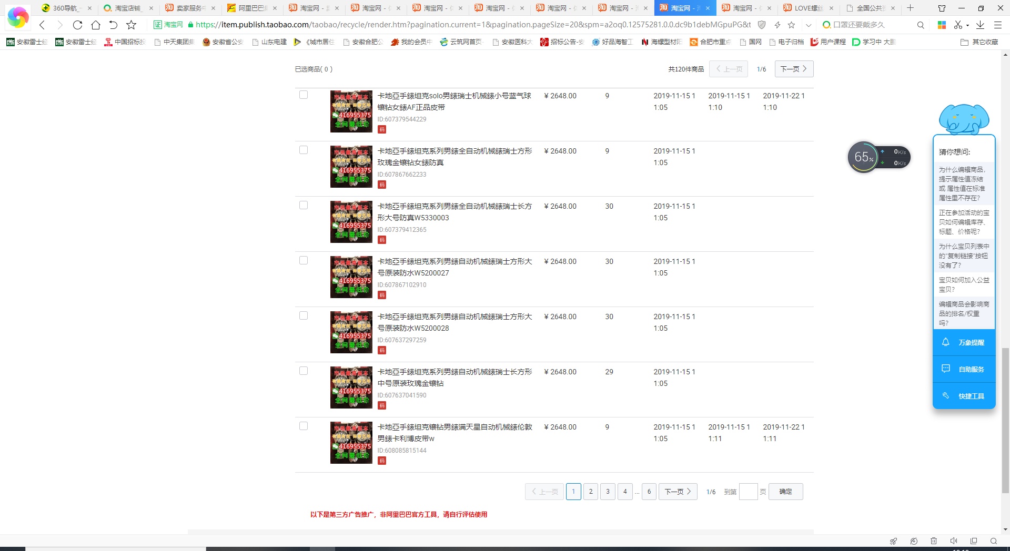Image resolution: width=1010 pixels, height=551 pixels.
Task: Open 万象提醒 bell notifications
Action: tap(964, 342)
